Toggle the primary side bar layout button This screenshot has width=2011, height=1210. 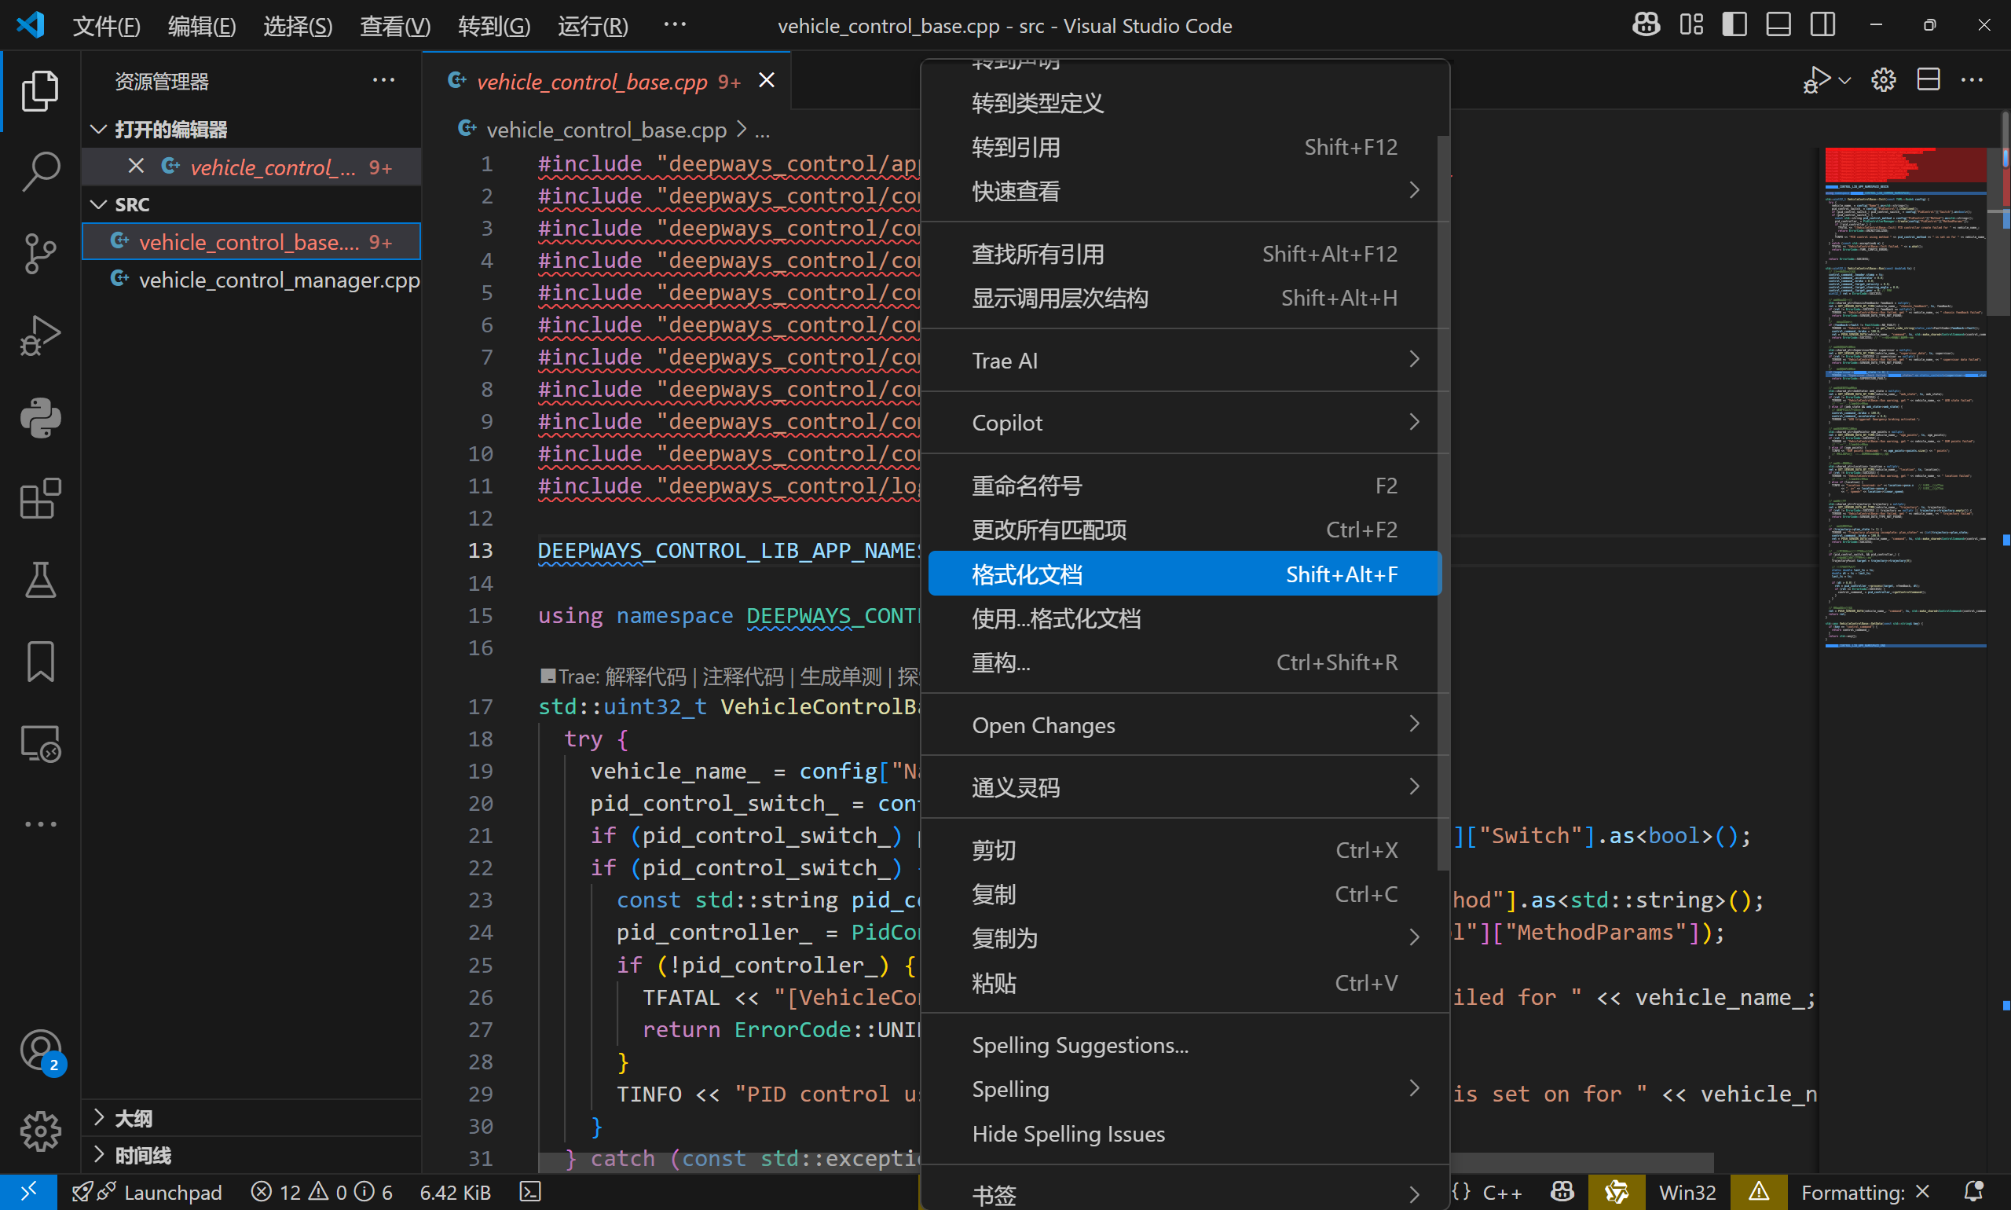tap(1734, 24)
